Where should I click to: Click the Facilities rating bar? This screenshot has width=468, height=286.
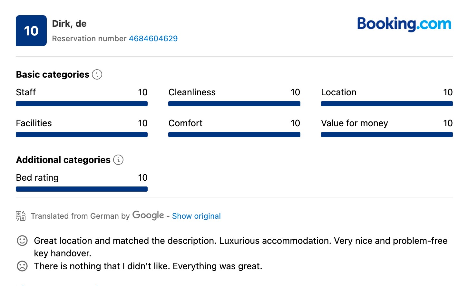(x=82, y=135)
